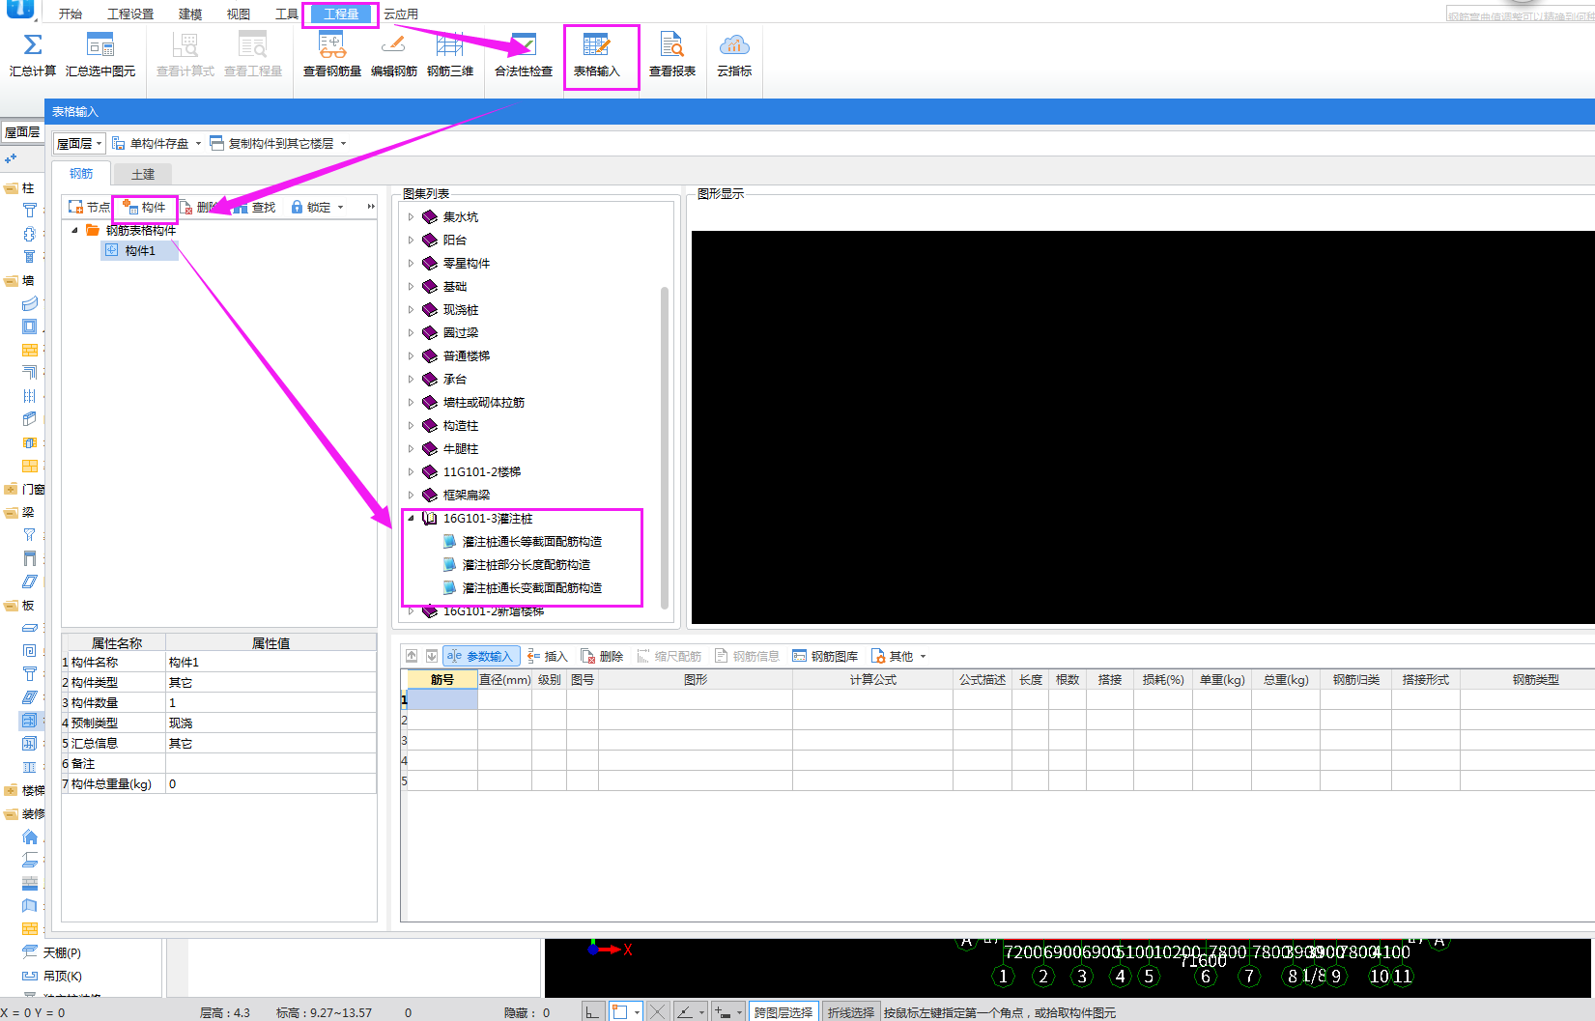The image size is (1595, 1021).
Task: Click the 缩尺配筋 button
Action: [x=669, y=656]
